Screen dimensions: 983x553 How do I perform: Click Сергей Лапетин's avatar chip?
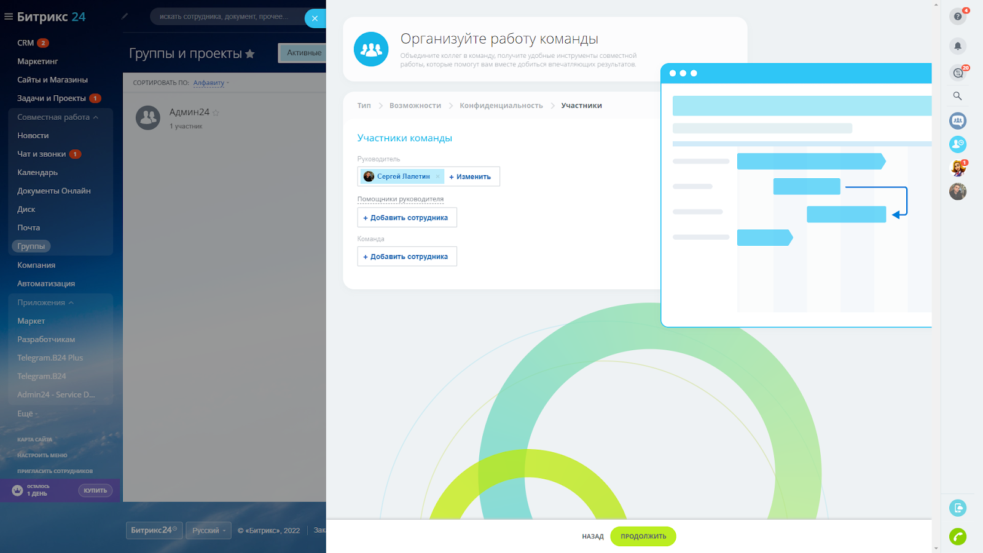(x=369, y=176)
